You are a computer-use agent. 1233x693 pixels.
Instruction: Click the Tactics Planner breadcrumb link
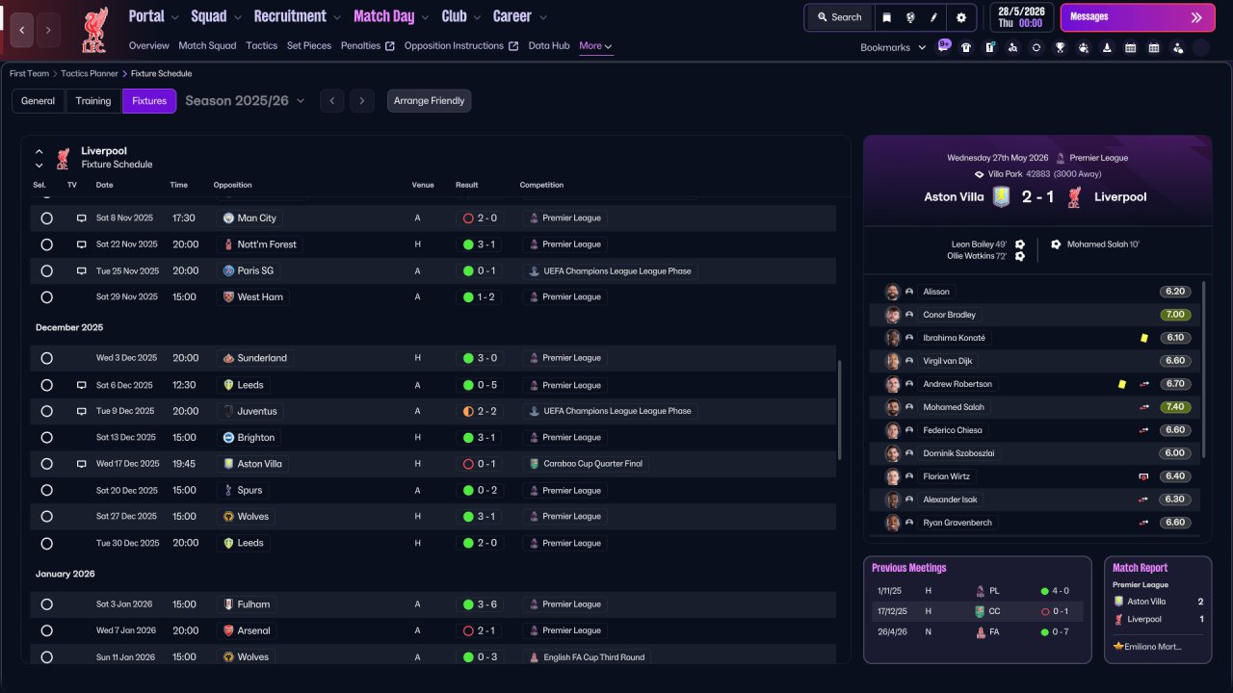[90, 73]
